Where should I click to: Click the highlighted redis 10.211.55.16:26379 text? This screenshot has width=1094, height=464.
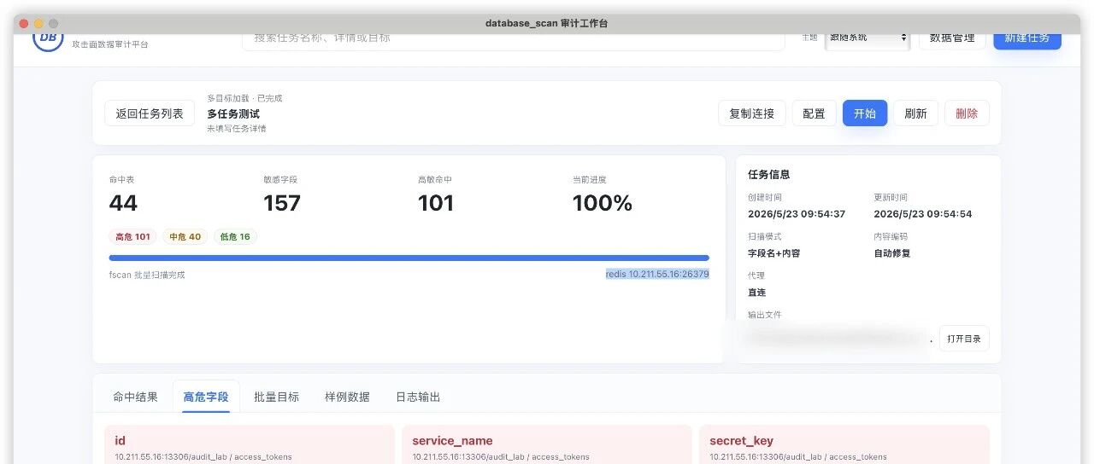point(657,274)
